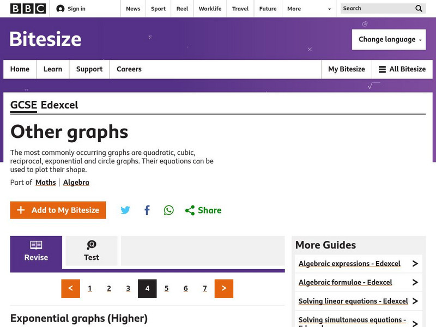436x327 pixels.
Task: Click the Maths link
Action: tap(46, 183)
